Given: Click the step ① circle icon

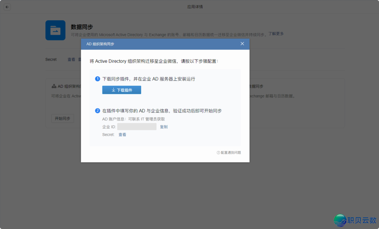Looking at the screenshot, I should tap(97, 79).
